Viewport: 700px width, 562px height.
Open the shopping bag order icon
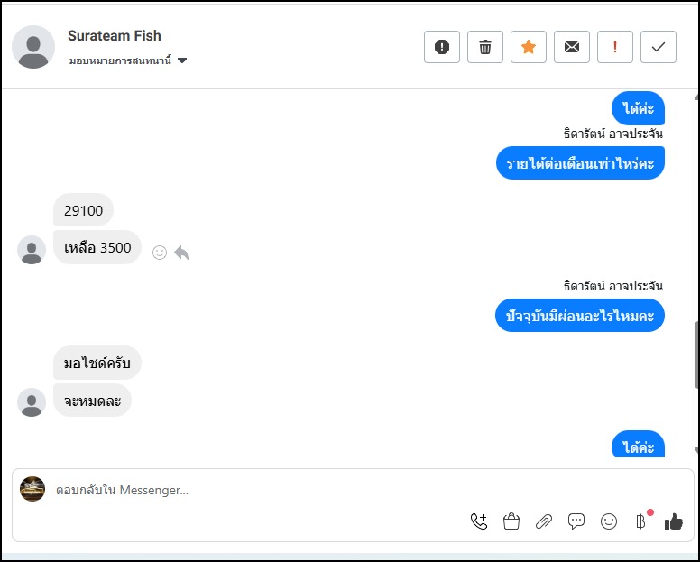click(511, 521)
